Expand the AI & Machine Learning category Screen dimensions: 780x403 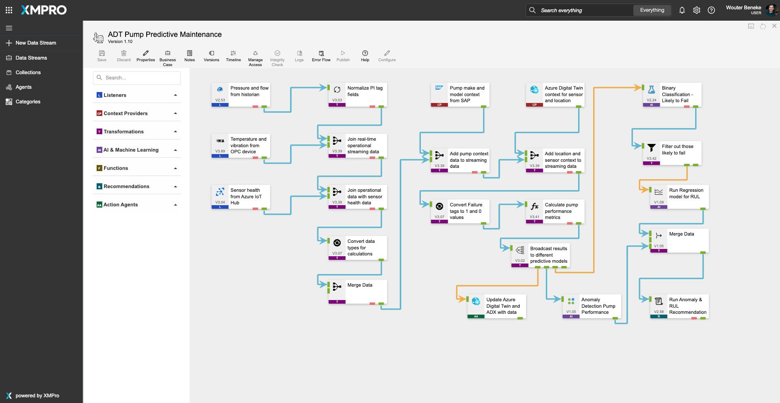(x=175, y=150)
